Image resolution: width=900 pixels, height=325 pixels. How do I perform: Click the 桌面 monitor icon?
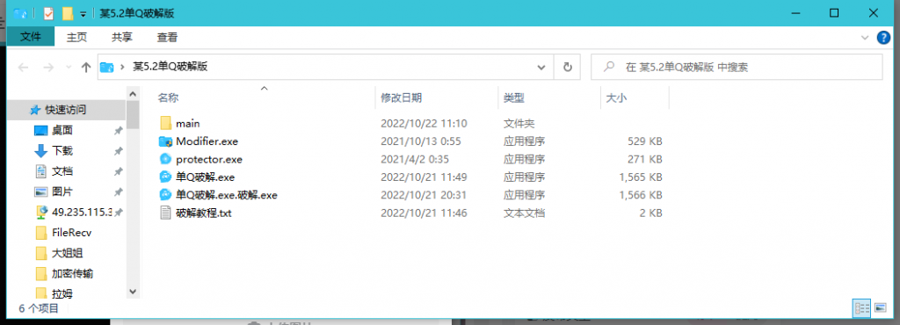point(40,131)
